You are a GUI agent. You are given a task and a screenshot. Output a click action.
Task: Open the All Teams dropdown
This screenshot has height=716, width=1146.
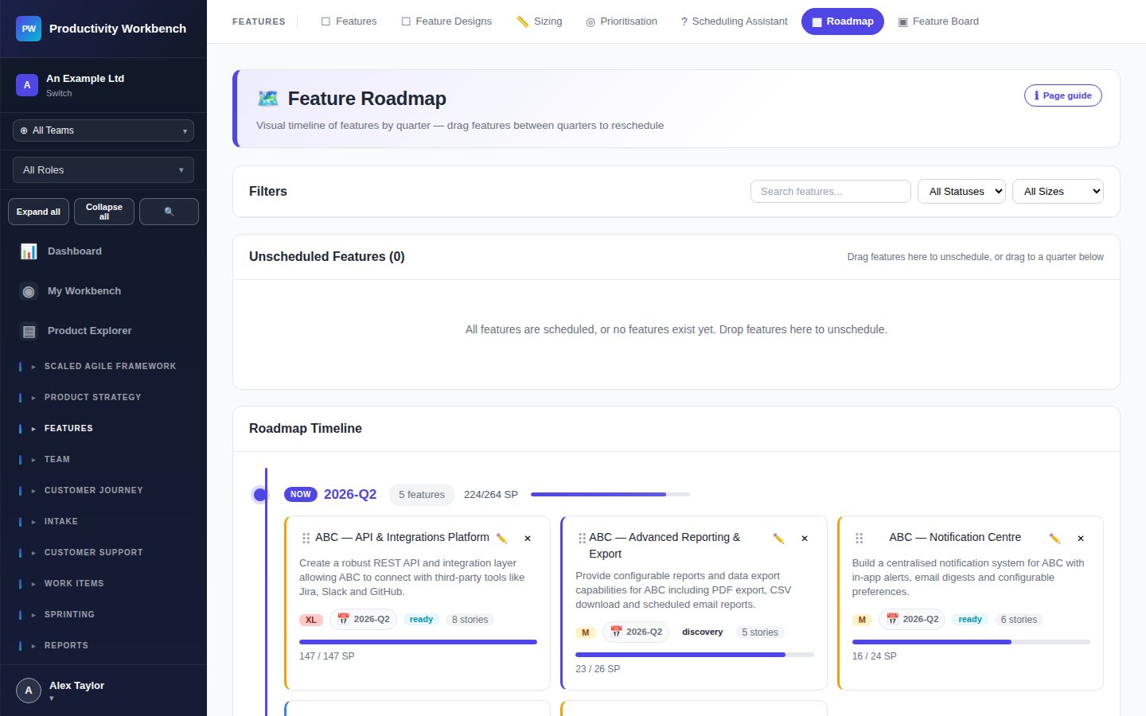pos(103,130)
